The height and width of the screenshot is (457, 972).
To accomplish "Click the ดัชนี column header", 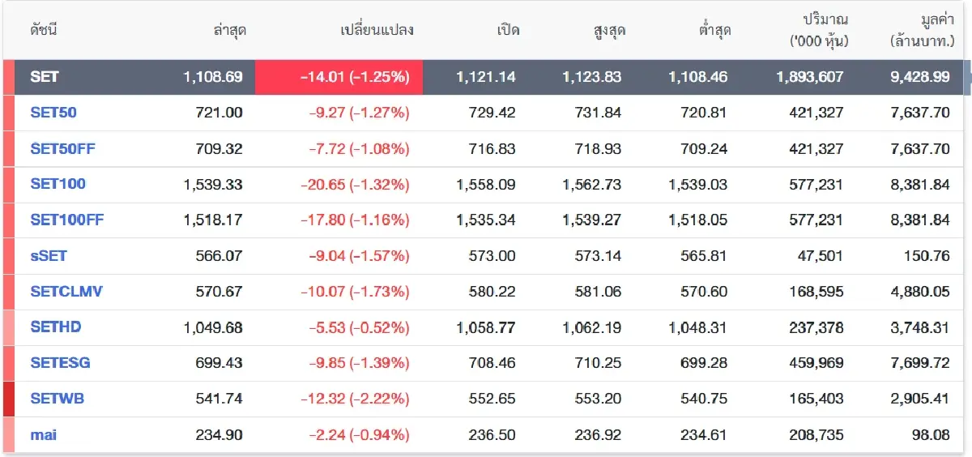I will [x=45, y=31].
